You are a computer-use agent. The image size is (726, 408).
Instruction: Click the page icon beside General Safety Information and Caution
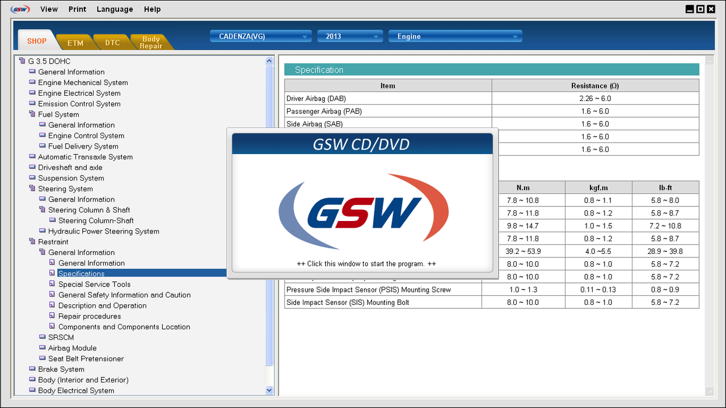tap(53, 295)
